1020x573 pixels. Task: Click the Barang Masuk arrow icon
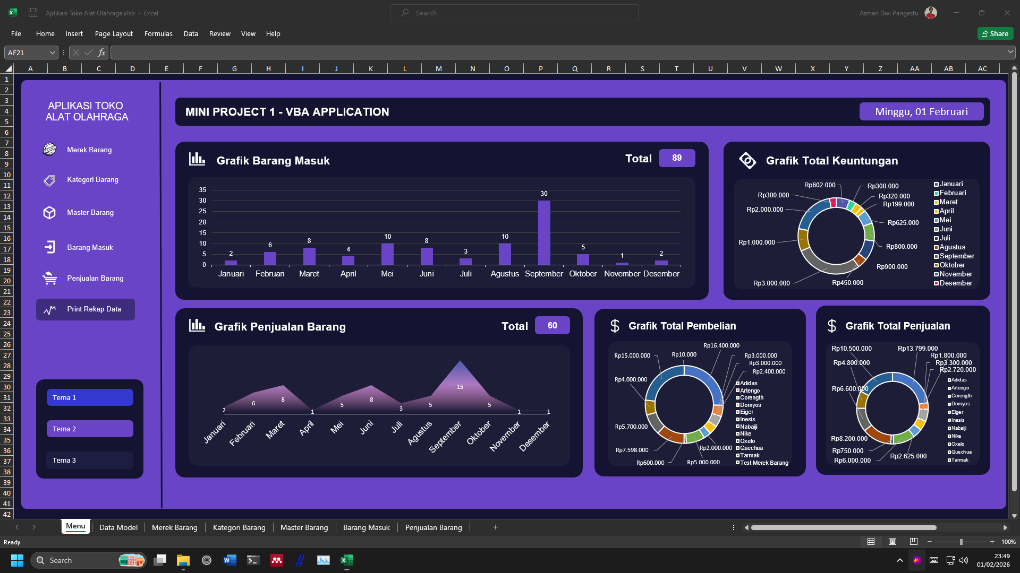tap(49, 247)
